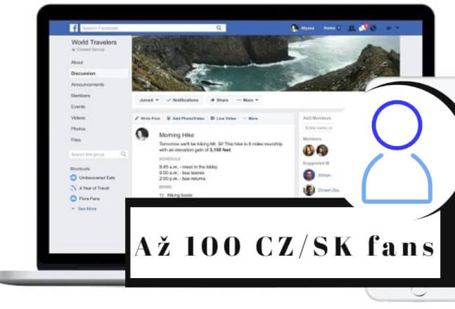Click the '2:00 p.m. - bus returns' line
This screenshot has height=309, width=455.
pyautogui.click(x=182, y=178)
